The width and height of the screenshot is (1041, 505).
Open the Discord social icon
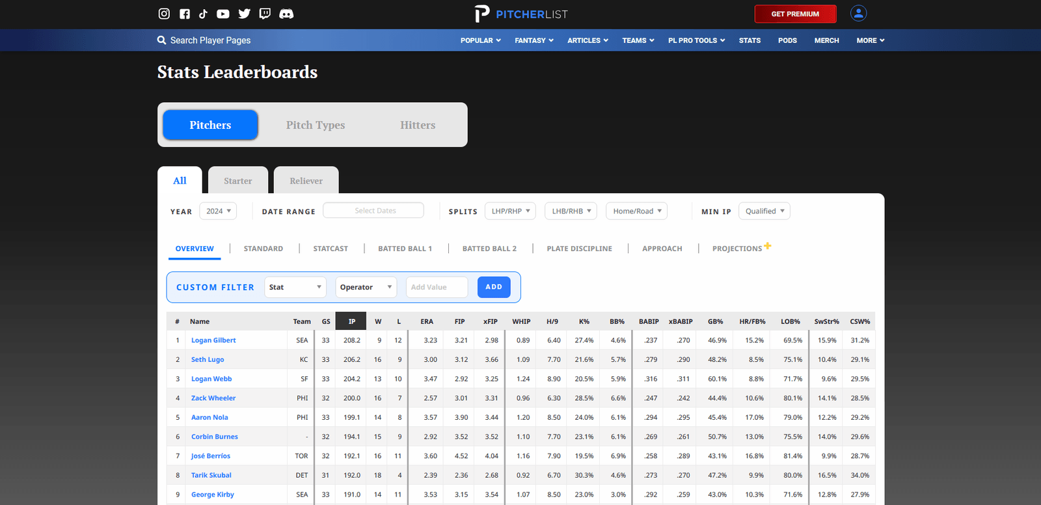[x=286, y=14]
